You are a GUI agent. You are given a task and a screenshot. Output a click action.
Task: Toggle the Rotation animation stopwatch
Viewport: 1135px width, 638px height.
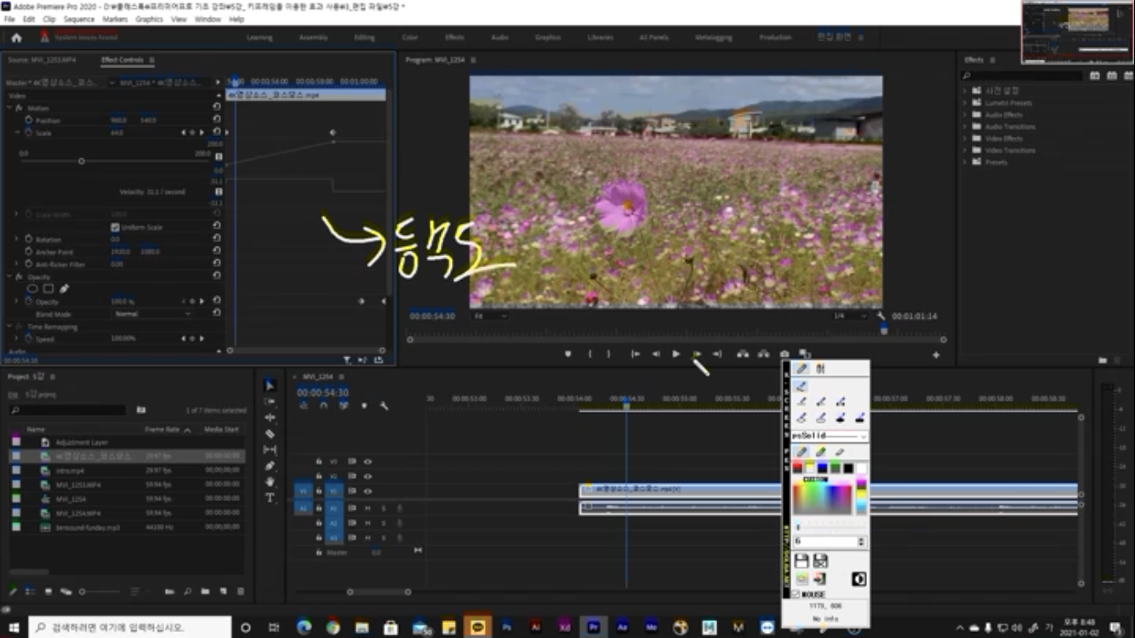pyautogui.click(x=28, y=239)
